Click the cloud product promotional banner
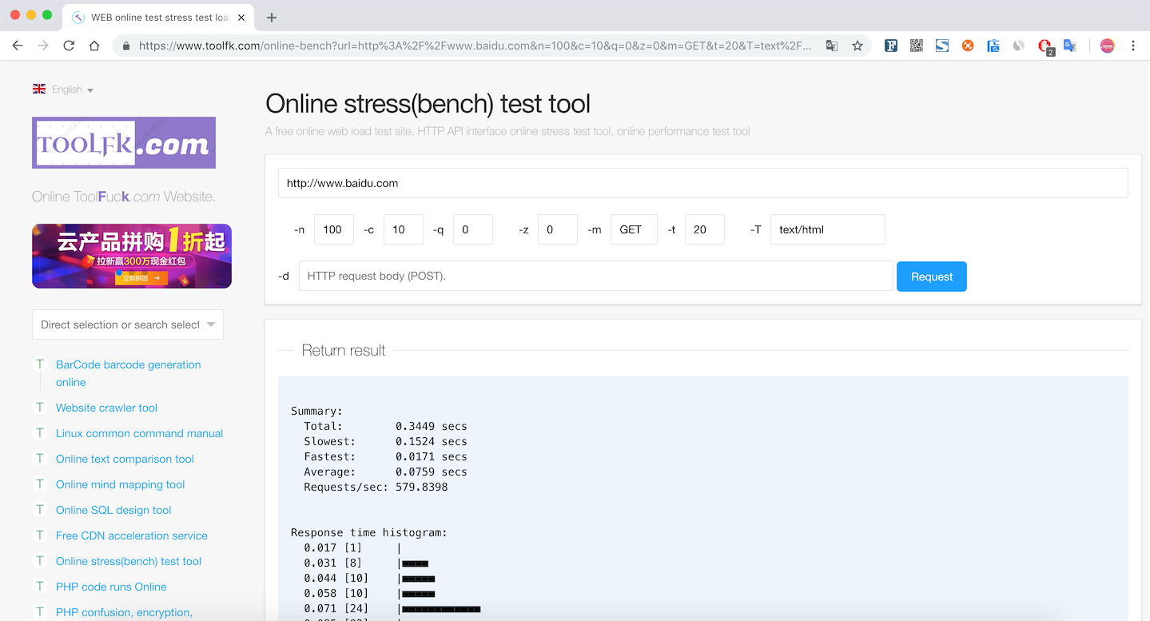The image size is (1150, 621). (132, 256)
